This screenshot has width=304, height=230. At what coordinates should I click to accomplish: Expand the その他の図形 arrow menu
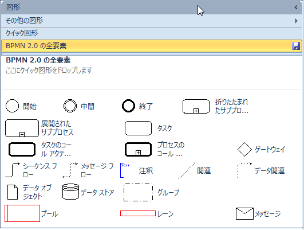[x=296, y=21]
